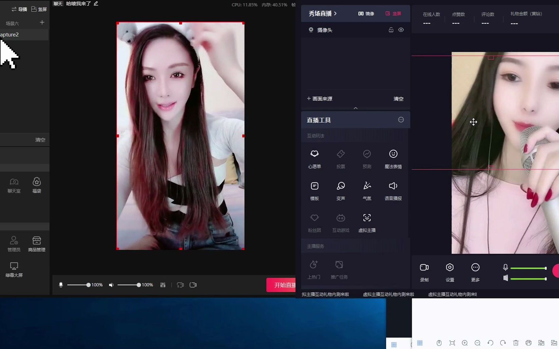Viewport: 559px width, 349px height.
Task: Open the 心愿单 wish list tool
Action: (314, 158)
